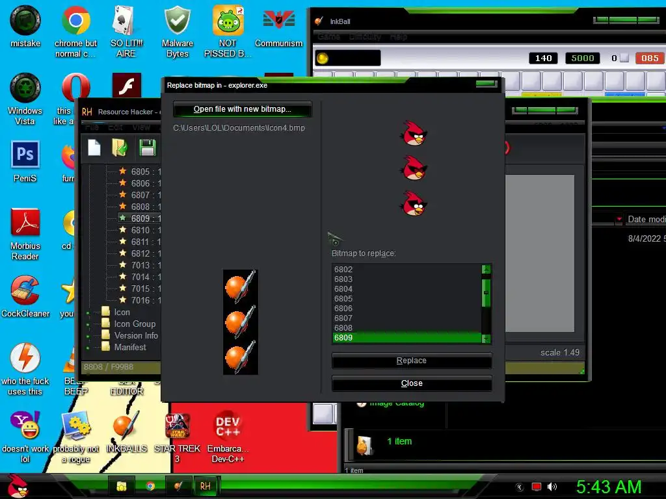Screen dimensions: 666x499
Task: Click the new Angry Bird bitmap preview
Action: coord(414,168)
